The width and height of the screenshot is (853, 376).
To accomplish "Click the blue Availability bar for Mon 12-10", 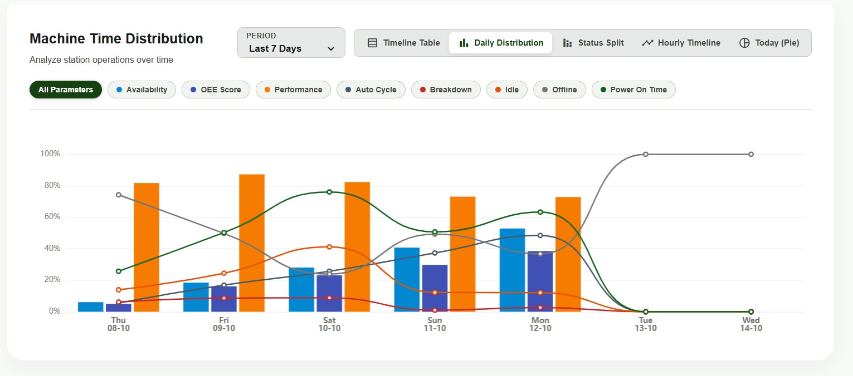I will pos(512,270).
